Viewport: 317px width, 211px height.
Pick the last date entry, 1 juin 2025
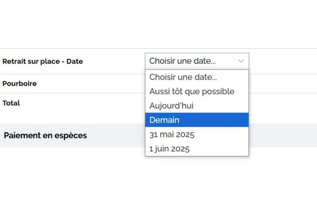(x=197, y=149)
